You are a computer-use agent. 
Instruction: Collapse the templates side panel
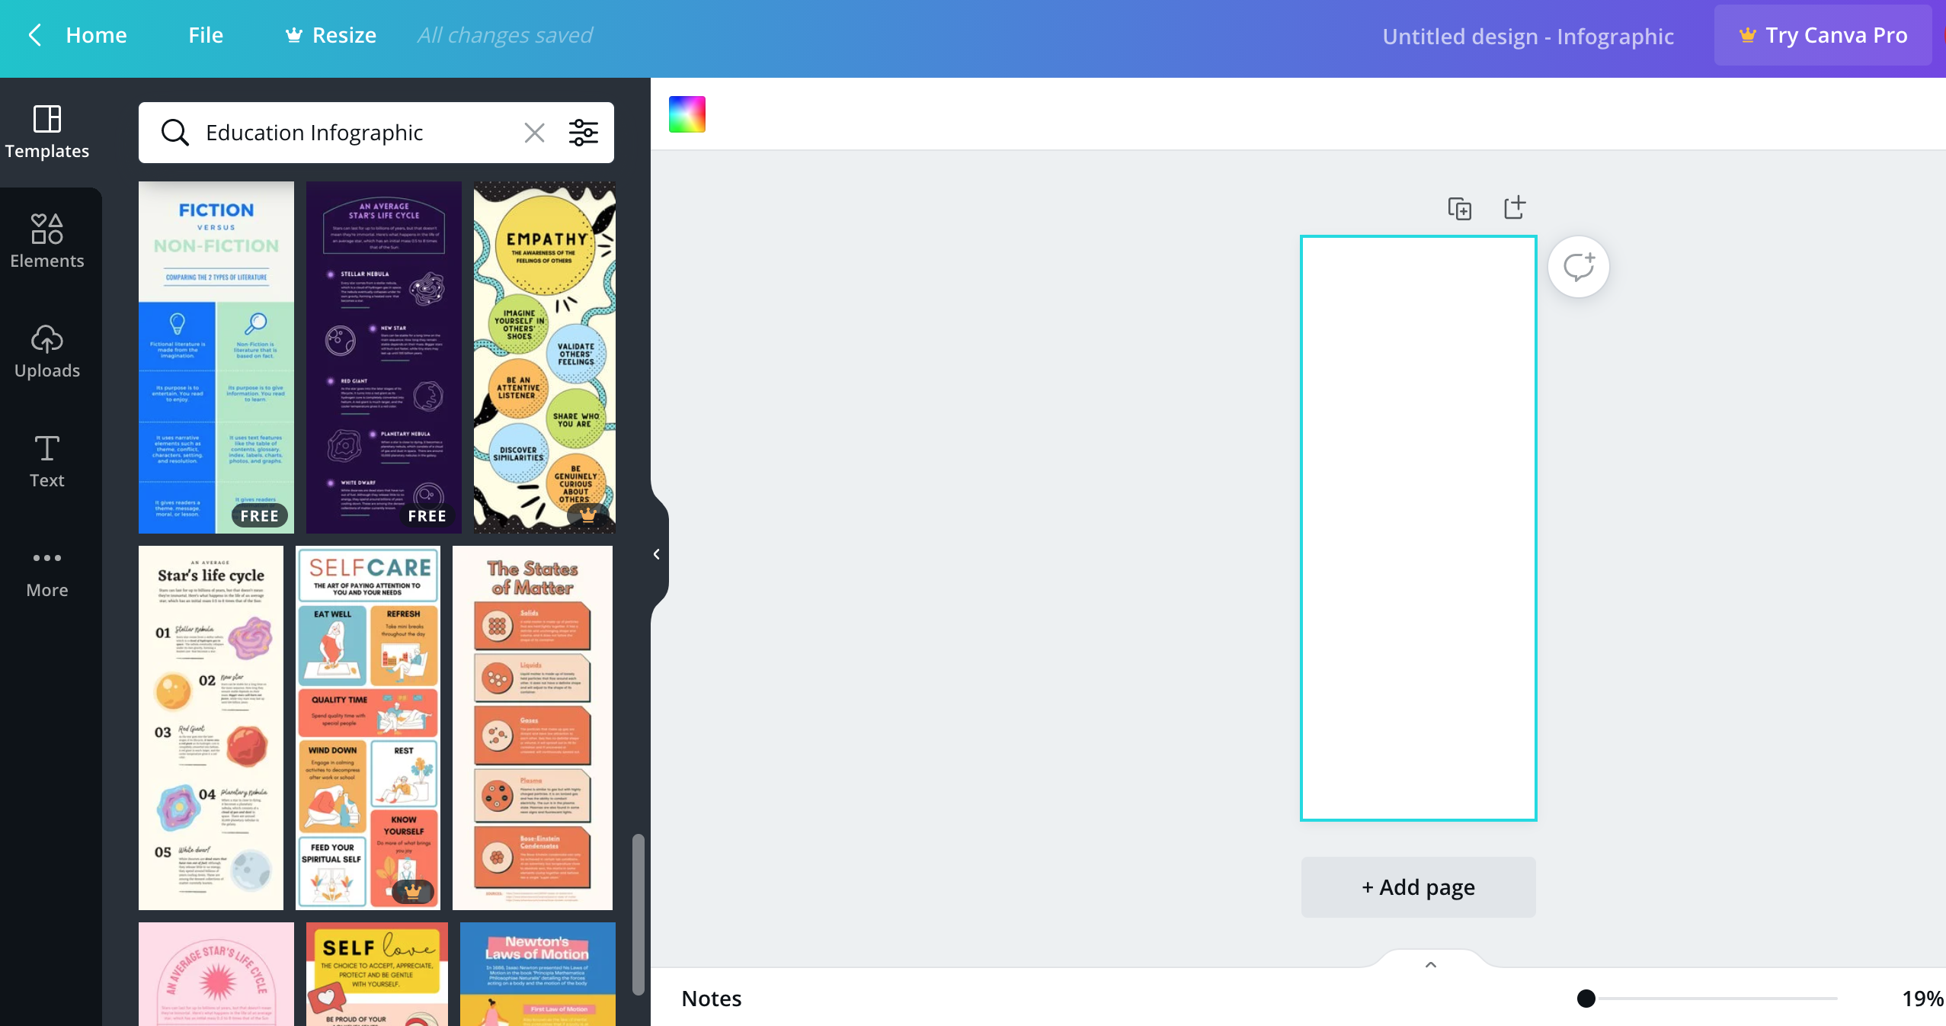click(657, 554)
